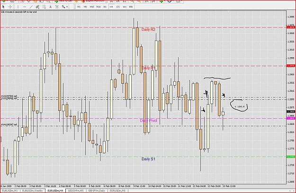Open the GBPJPYm,Daily chart tab

pos(97,191)
